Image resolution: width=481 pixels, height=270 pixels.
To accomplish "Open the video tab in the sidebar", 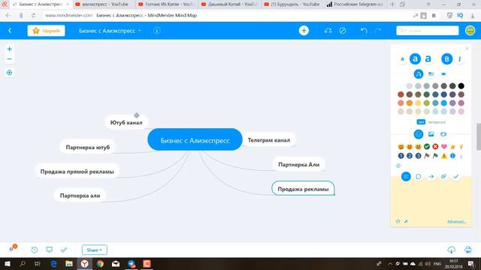I will pyautogui.click(x=443, y=134).
